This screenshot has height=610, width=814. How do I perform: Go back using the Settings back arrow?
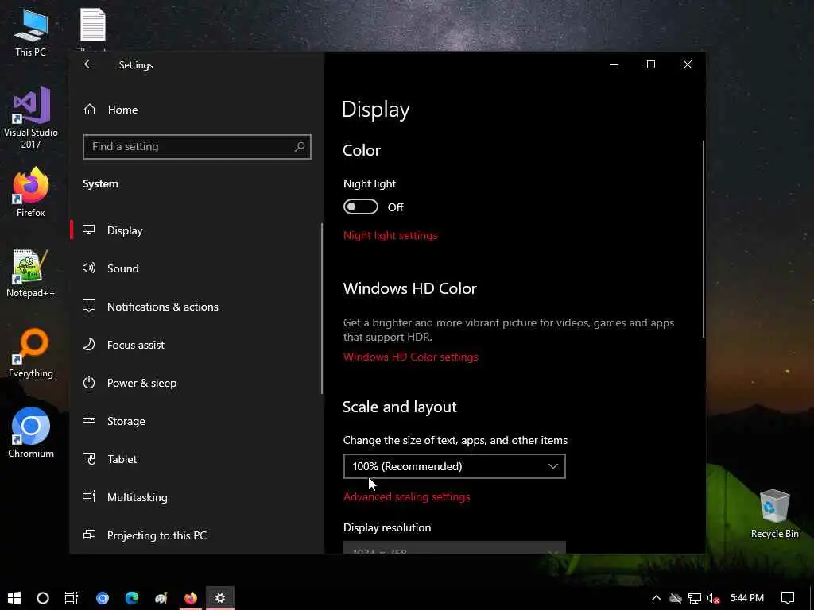pos(89,64)
